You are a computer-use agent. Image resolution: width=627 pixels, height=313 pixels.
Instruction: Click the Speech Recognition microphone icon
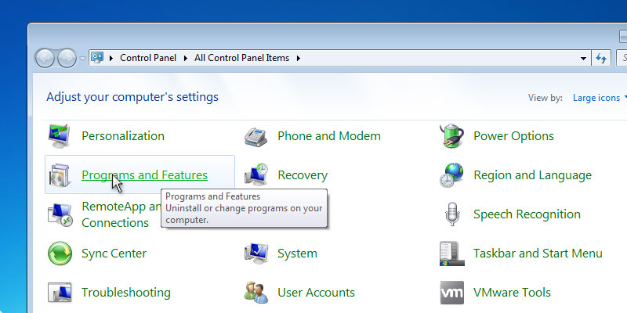click(x=452, y=214)
